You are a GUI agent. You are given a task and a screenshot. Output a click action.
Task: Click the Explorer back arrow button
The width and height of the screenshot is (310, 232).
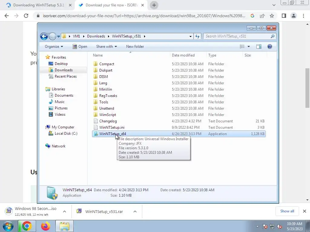44,36
